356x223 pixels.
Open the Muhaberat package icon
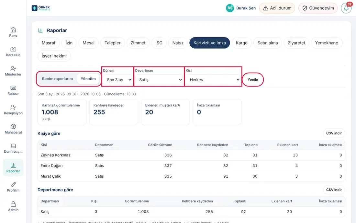tap(13, 126)
